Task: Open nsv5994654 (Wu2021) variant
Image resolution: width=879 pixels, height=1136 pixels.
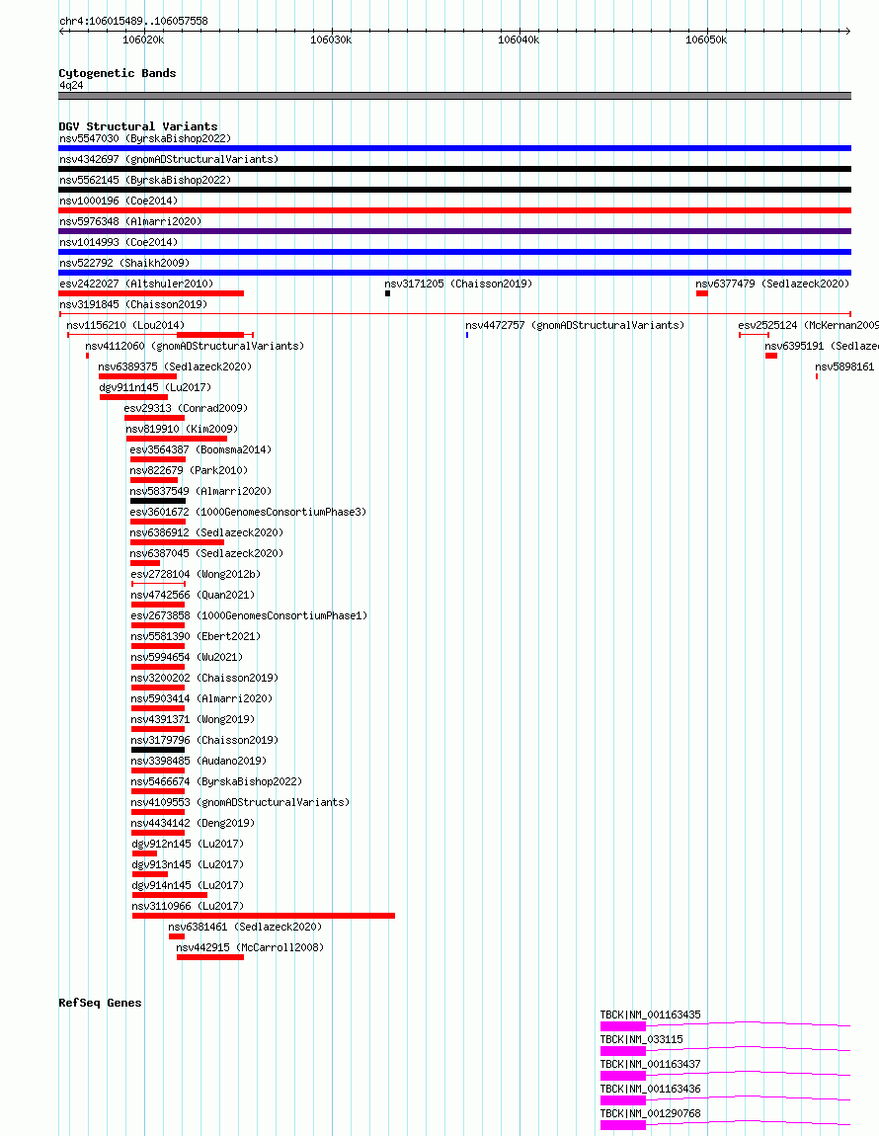Action: [x=187, y=658]
